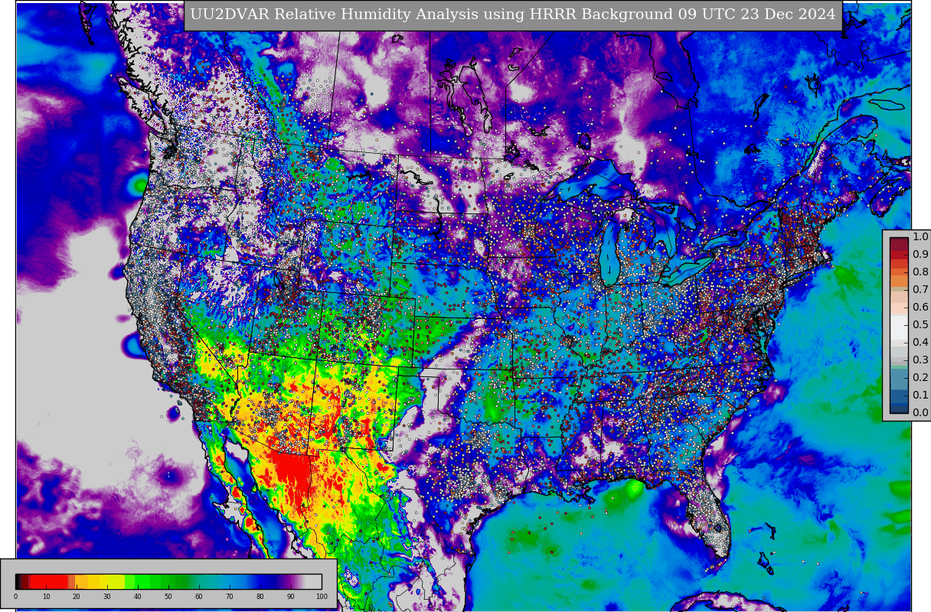Viewport: 931px width, 612px height.
Task: Pick the yellow segment of humidity colorbar
Action: pyautogui.click(x=112, y=581)
